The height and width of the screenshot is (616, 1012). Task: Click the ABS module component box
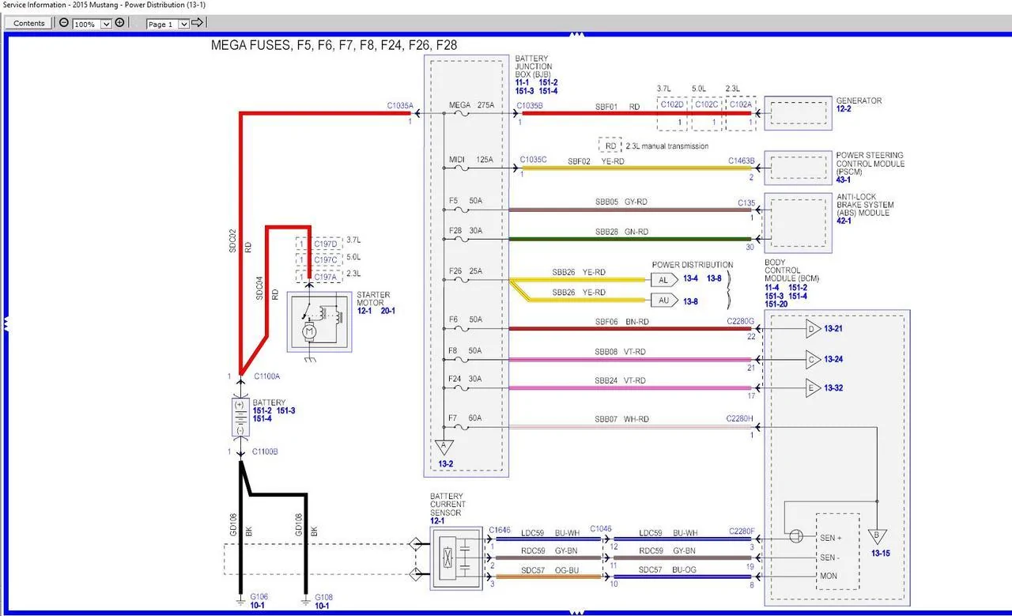point(799,224)
